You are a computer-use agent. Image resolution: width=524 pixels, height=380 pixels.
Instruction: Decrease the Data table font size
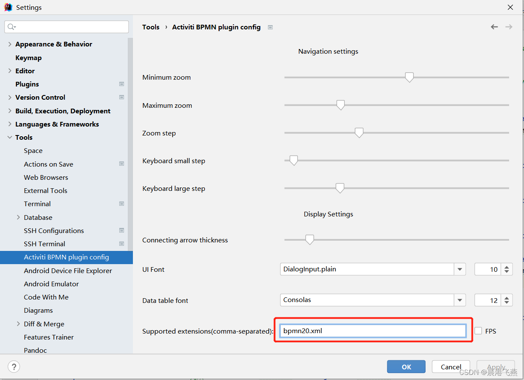507,303
